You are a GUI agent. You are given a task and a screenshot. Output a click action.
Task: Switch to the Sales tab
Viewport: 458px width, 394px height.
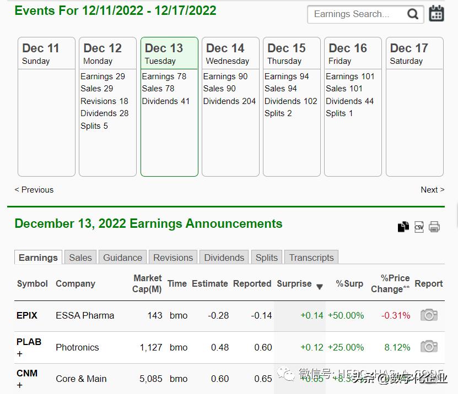80,258
